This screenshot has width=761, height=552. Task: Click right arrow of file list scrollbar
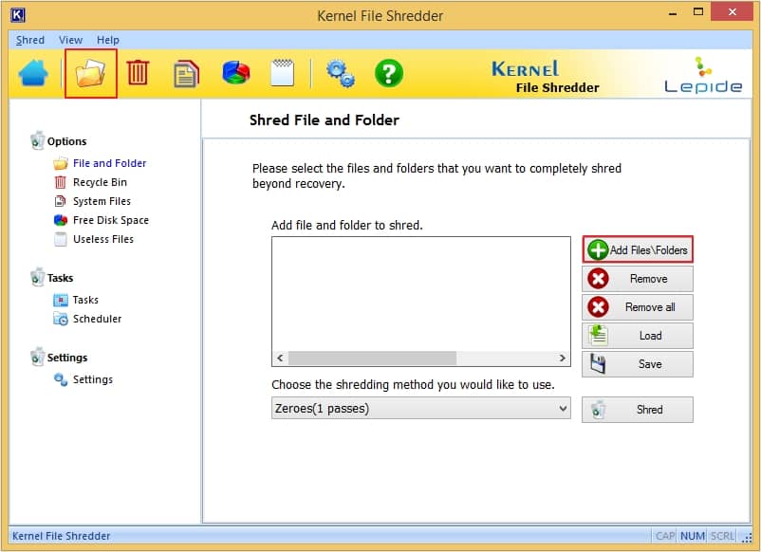(x=562, y=358)
